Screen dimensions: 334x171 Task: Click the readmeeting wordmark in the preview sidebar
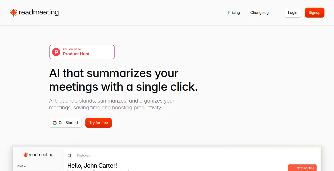[41, 155]
